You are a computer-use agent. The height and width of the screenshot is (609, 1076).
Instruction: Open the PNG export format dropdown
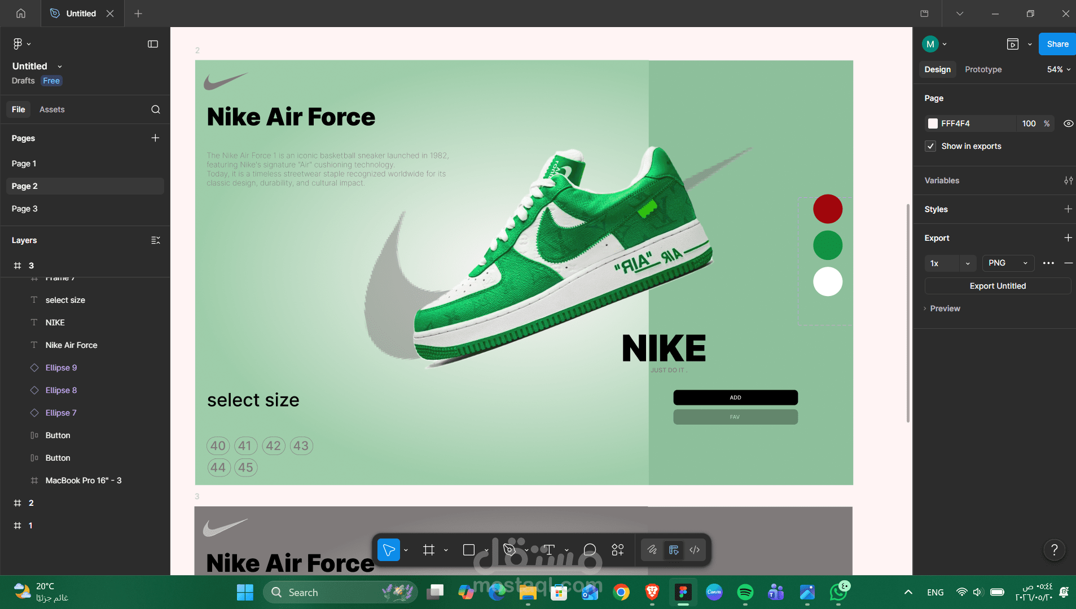1008,263
